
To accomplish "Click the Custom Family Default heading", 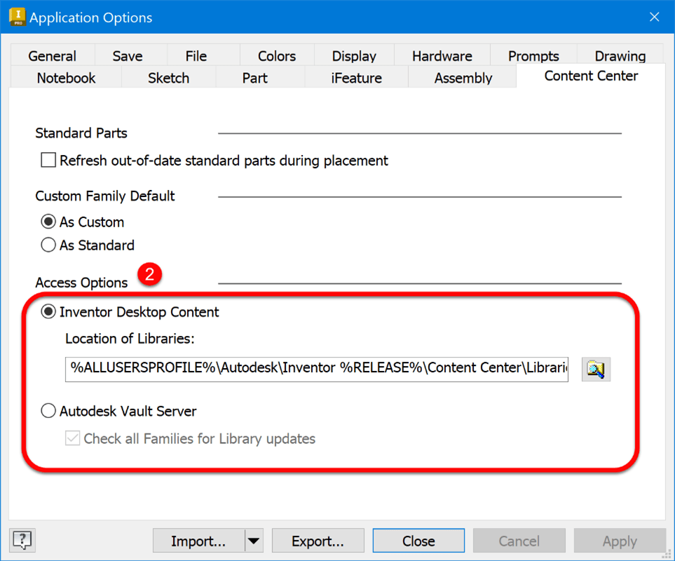I will [x=105, y=196].
